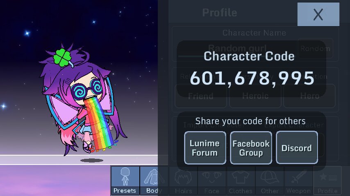This screenshot has width=350, height=196.
Task: Open the Profile star icon tab
Action: (x=327, y=180)
